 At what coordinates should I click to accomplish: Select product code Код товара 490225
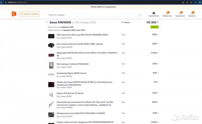pyautogui.click(x=65, y=116)
